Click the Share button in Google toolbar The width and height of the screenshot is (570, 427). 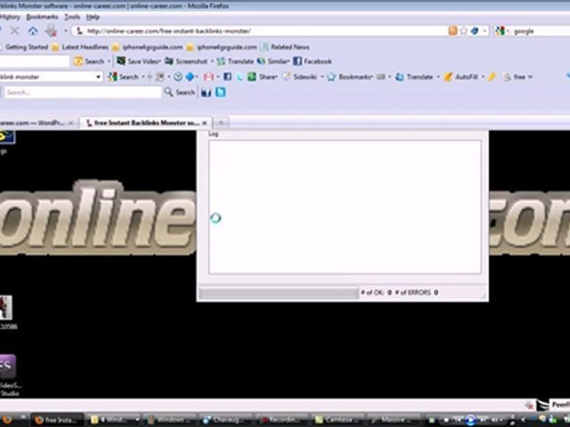[262, 77]
